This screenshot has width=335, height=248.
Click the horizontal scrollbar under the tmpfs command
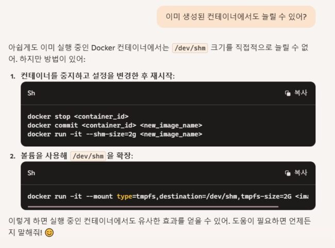(153, 207)
